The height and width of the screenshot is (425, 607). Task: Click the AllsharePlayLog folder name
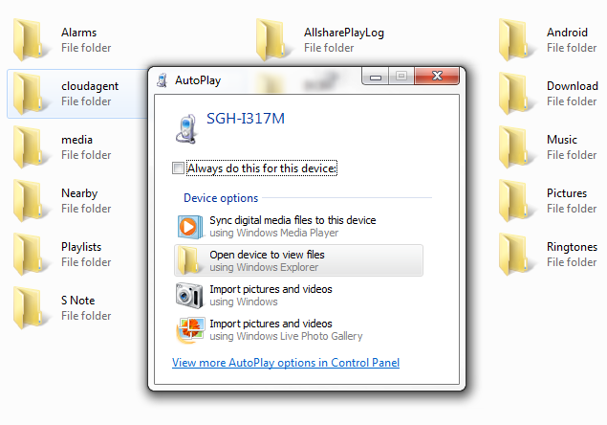pos(344,33)
